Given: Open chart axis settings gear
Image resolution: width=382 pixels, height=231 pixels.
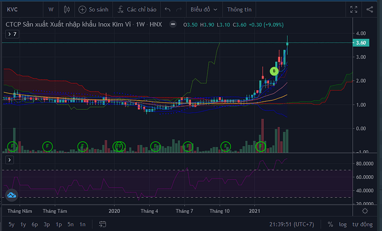Looking at the screenshot, I should tap(365, 211).
